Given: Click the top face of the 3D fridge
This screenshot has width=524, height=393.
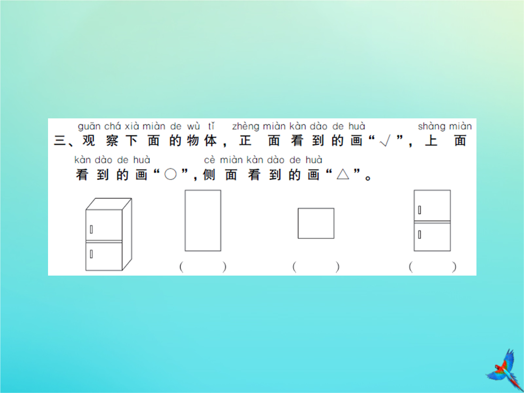Looking at the screenshot, I should 110,204.
